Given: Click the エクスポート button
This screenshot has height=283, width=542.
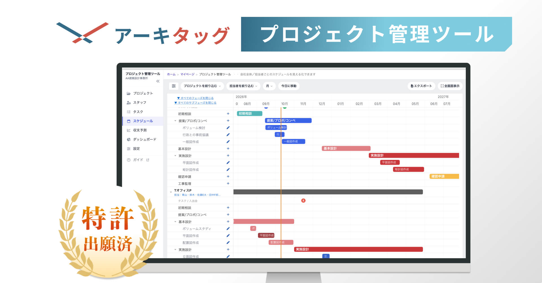Looking at the screenshot, I should (421, 86).
